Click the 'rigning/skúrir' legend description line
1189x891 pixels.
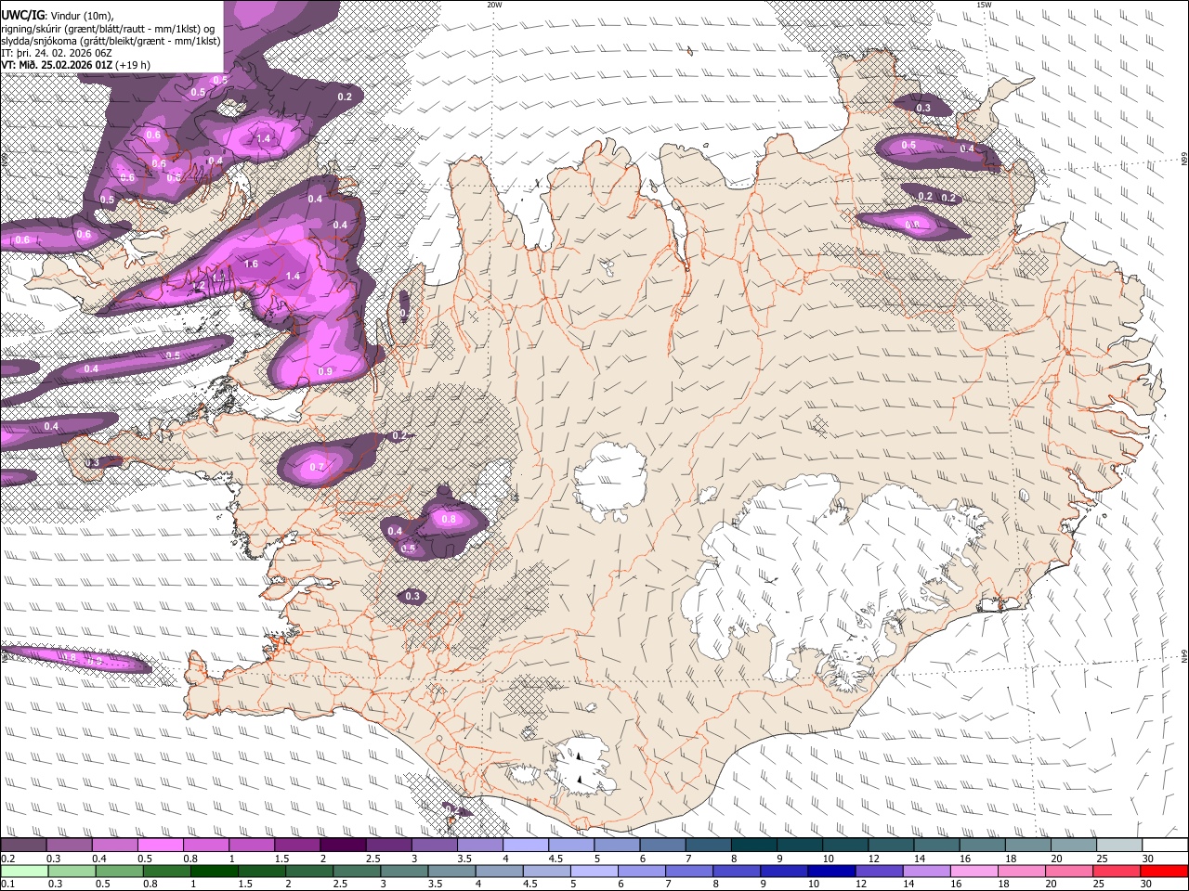[107, 28]
